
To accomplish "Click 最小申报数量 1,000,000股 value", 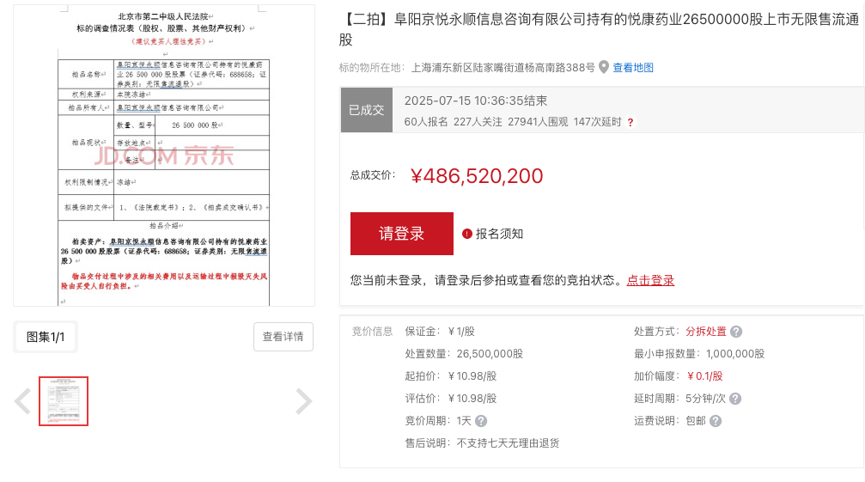I will coord(735,353).
